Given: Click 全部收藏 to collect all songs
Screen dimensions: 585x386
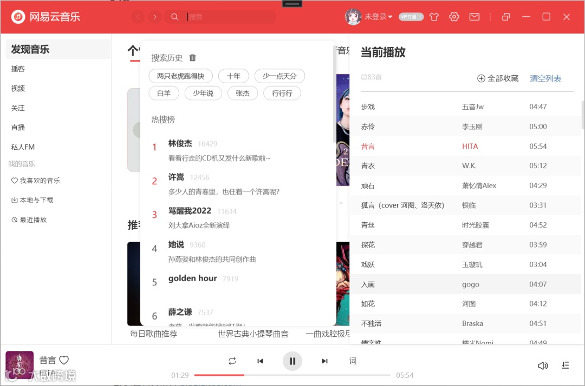Looking at the screenshot, I should tap(498, 78).
